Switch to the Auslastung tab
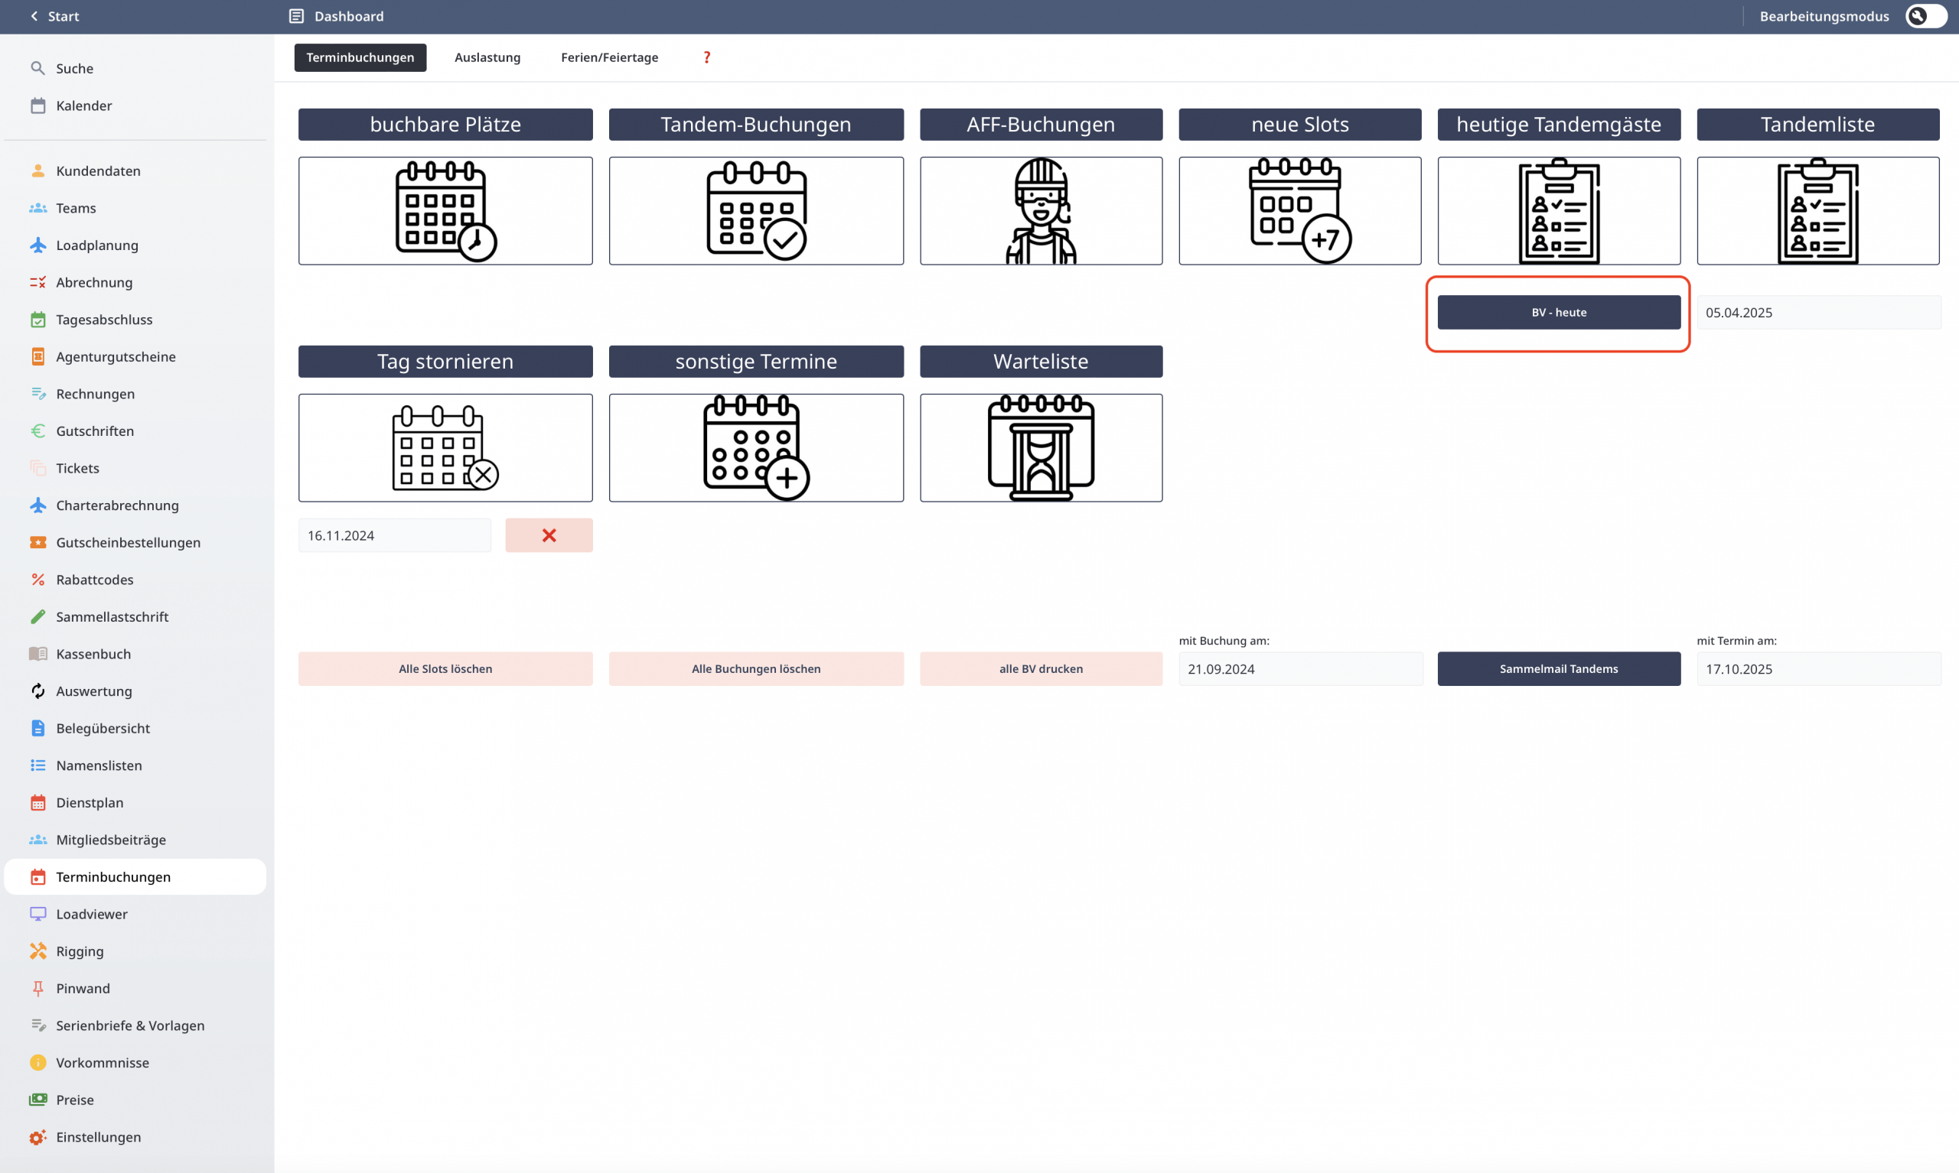The image size is (1959, 1173). 487,57
